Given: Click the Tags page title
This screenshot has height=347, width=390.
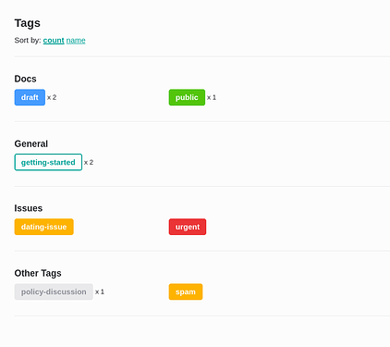Looking at the screenshot, I should click(28, 23).
